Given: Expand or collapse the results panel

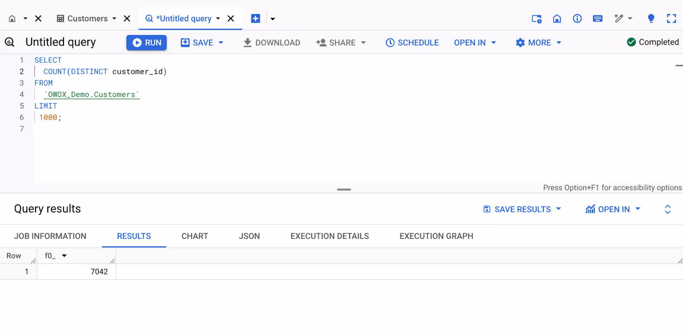Looking at the screenshot, I should click(668, 209).
